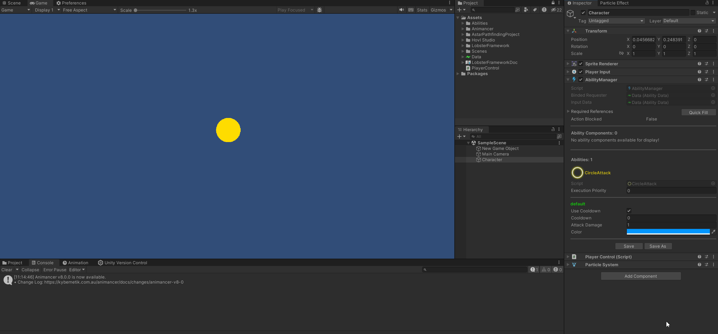Open Player Input presets icon
This screenshot has height=334, width=718.
click(707, 72)
